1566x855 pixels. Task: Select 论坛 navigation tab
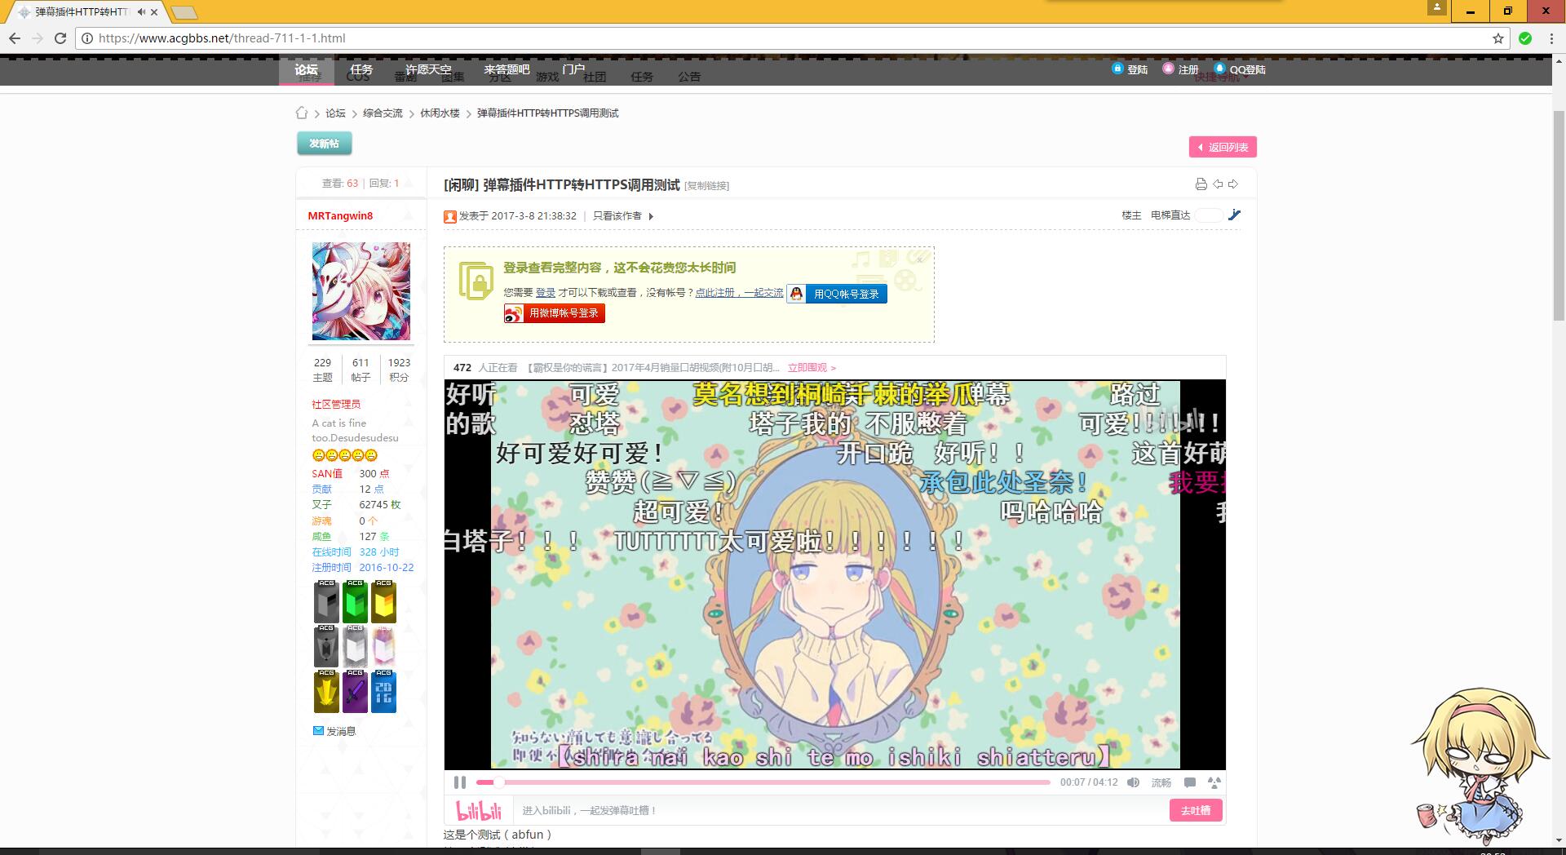tap(306, 70)
